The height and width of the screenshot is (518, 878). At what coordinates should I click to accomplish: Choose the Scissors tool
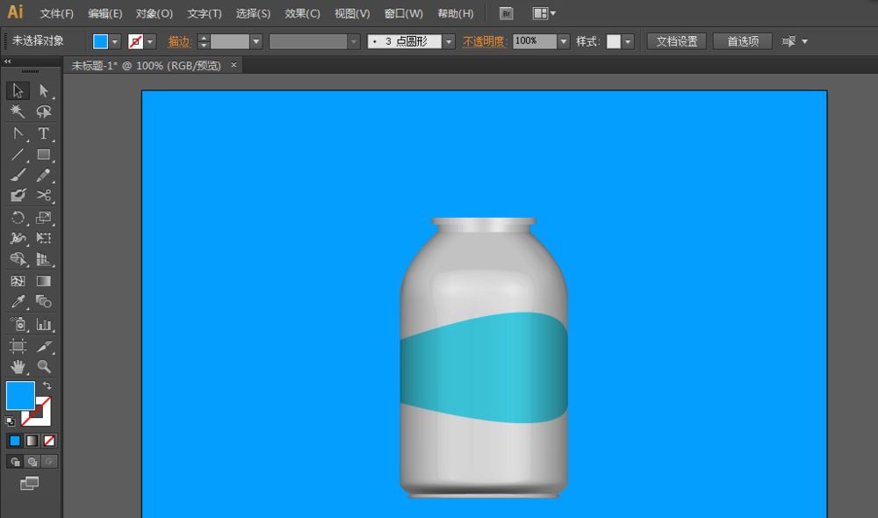43,196
